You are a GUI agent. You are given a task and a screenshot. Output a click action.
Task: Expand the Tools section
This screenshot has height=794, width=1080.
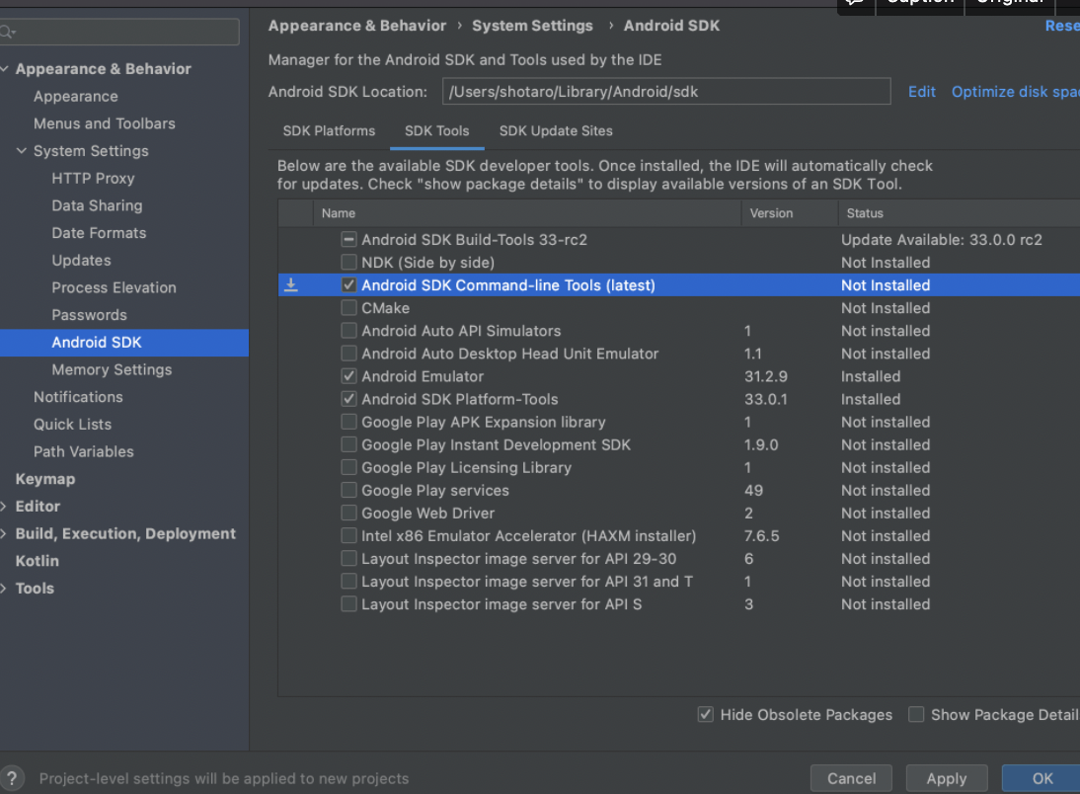(x=4, y=588)
